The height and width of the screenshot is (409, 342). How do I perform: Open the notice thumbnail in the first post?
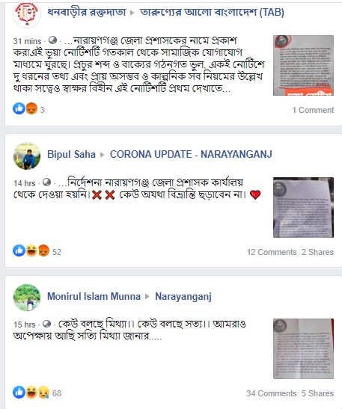[x=303, y=66]
